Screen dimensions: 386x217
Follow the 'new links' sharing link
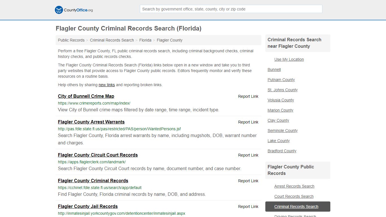(107, 85)
